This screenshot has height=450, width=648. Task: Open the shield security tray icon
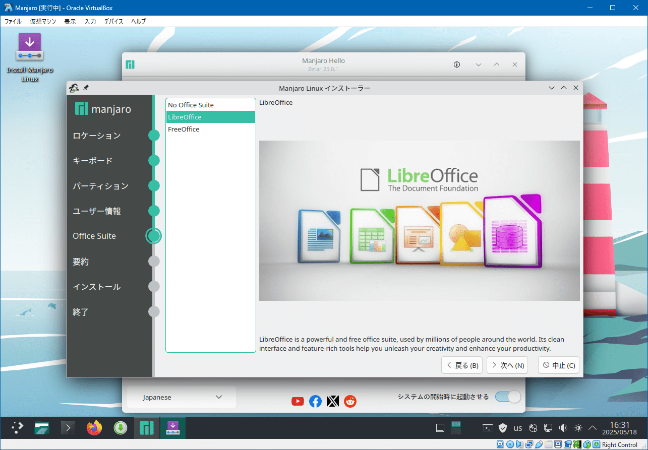point(503,428)
